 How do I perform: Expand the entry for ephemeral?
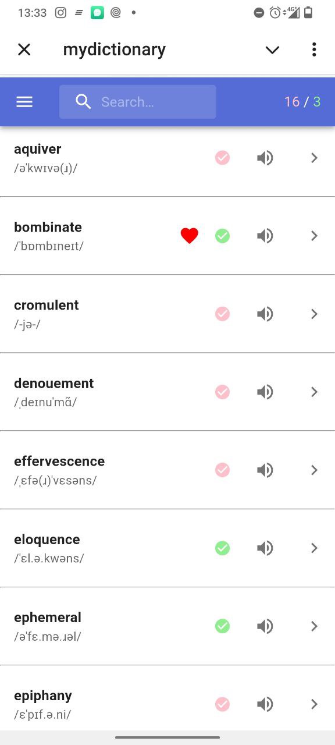pyautogui.click(x=314, y=626)
